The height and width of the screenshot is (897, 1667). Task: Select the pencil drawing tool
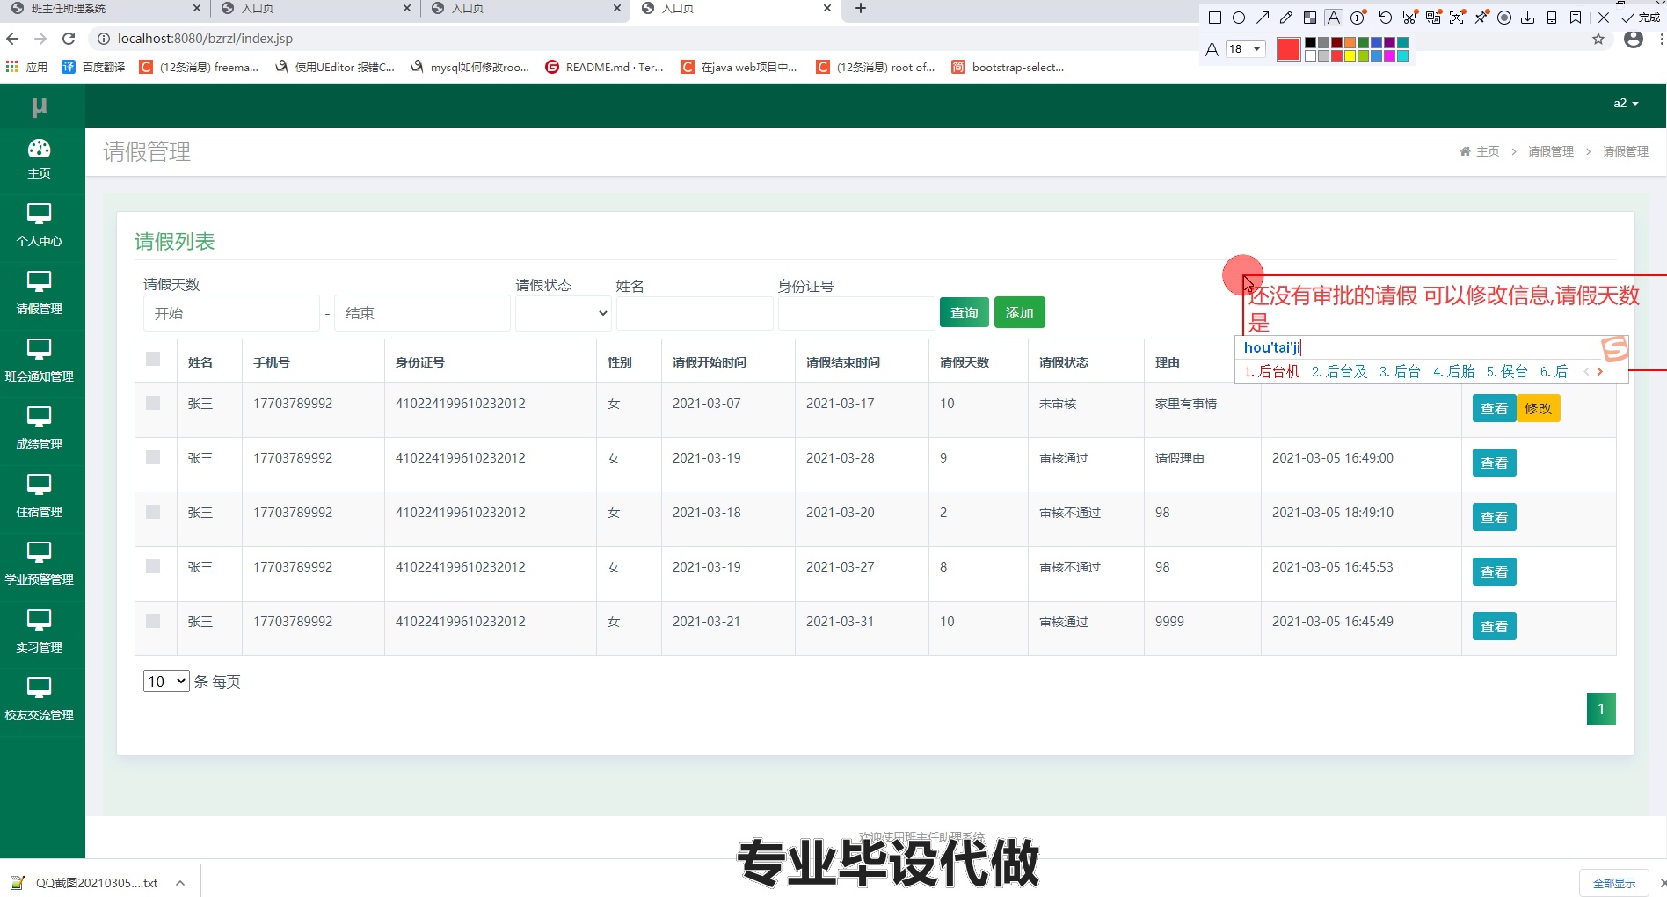tap(1286, 18)
